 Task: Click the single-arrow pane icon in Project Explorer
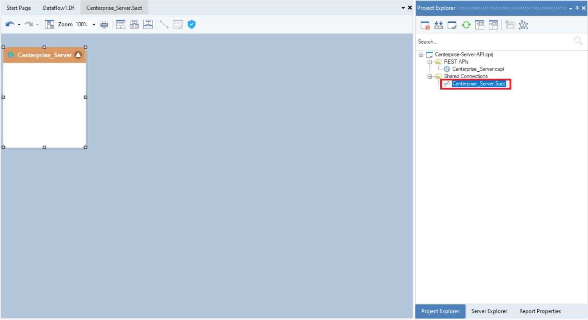(x=480, y=25)
